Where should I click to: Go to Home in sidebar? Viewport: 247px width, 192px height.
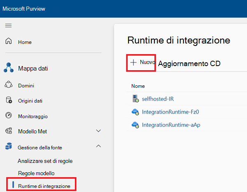[x=25, y=42]
